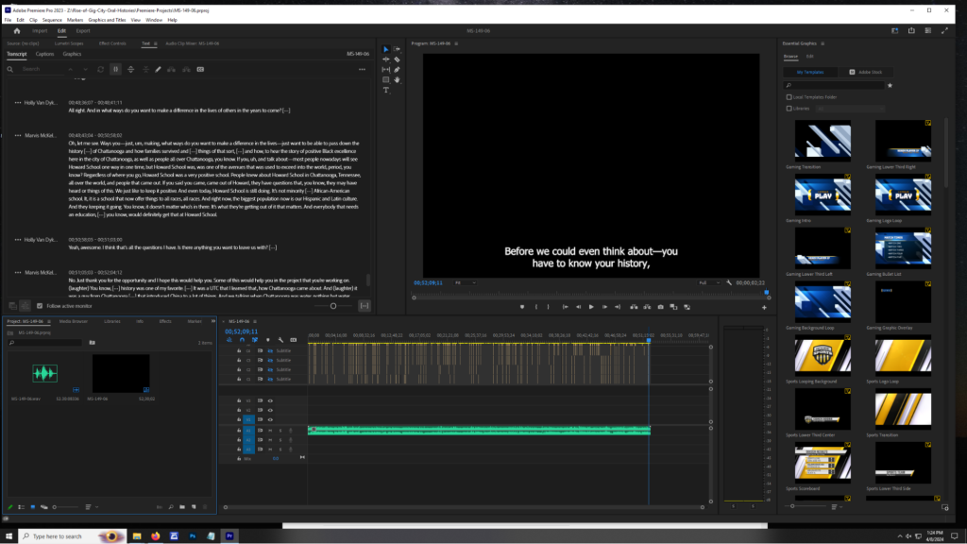Enable the Libraries checkbox in Essential Graphics

[x=789, y=108]
